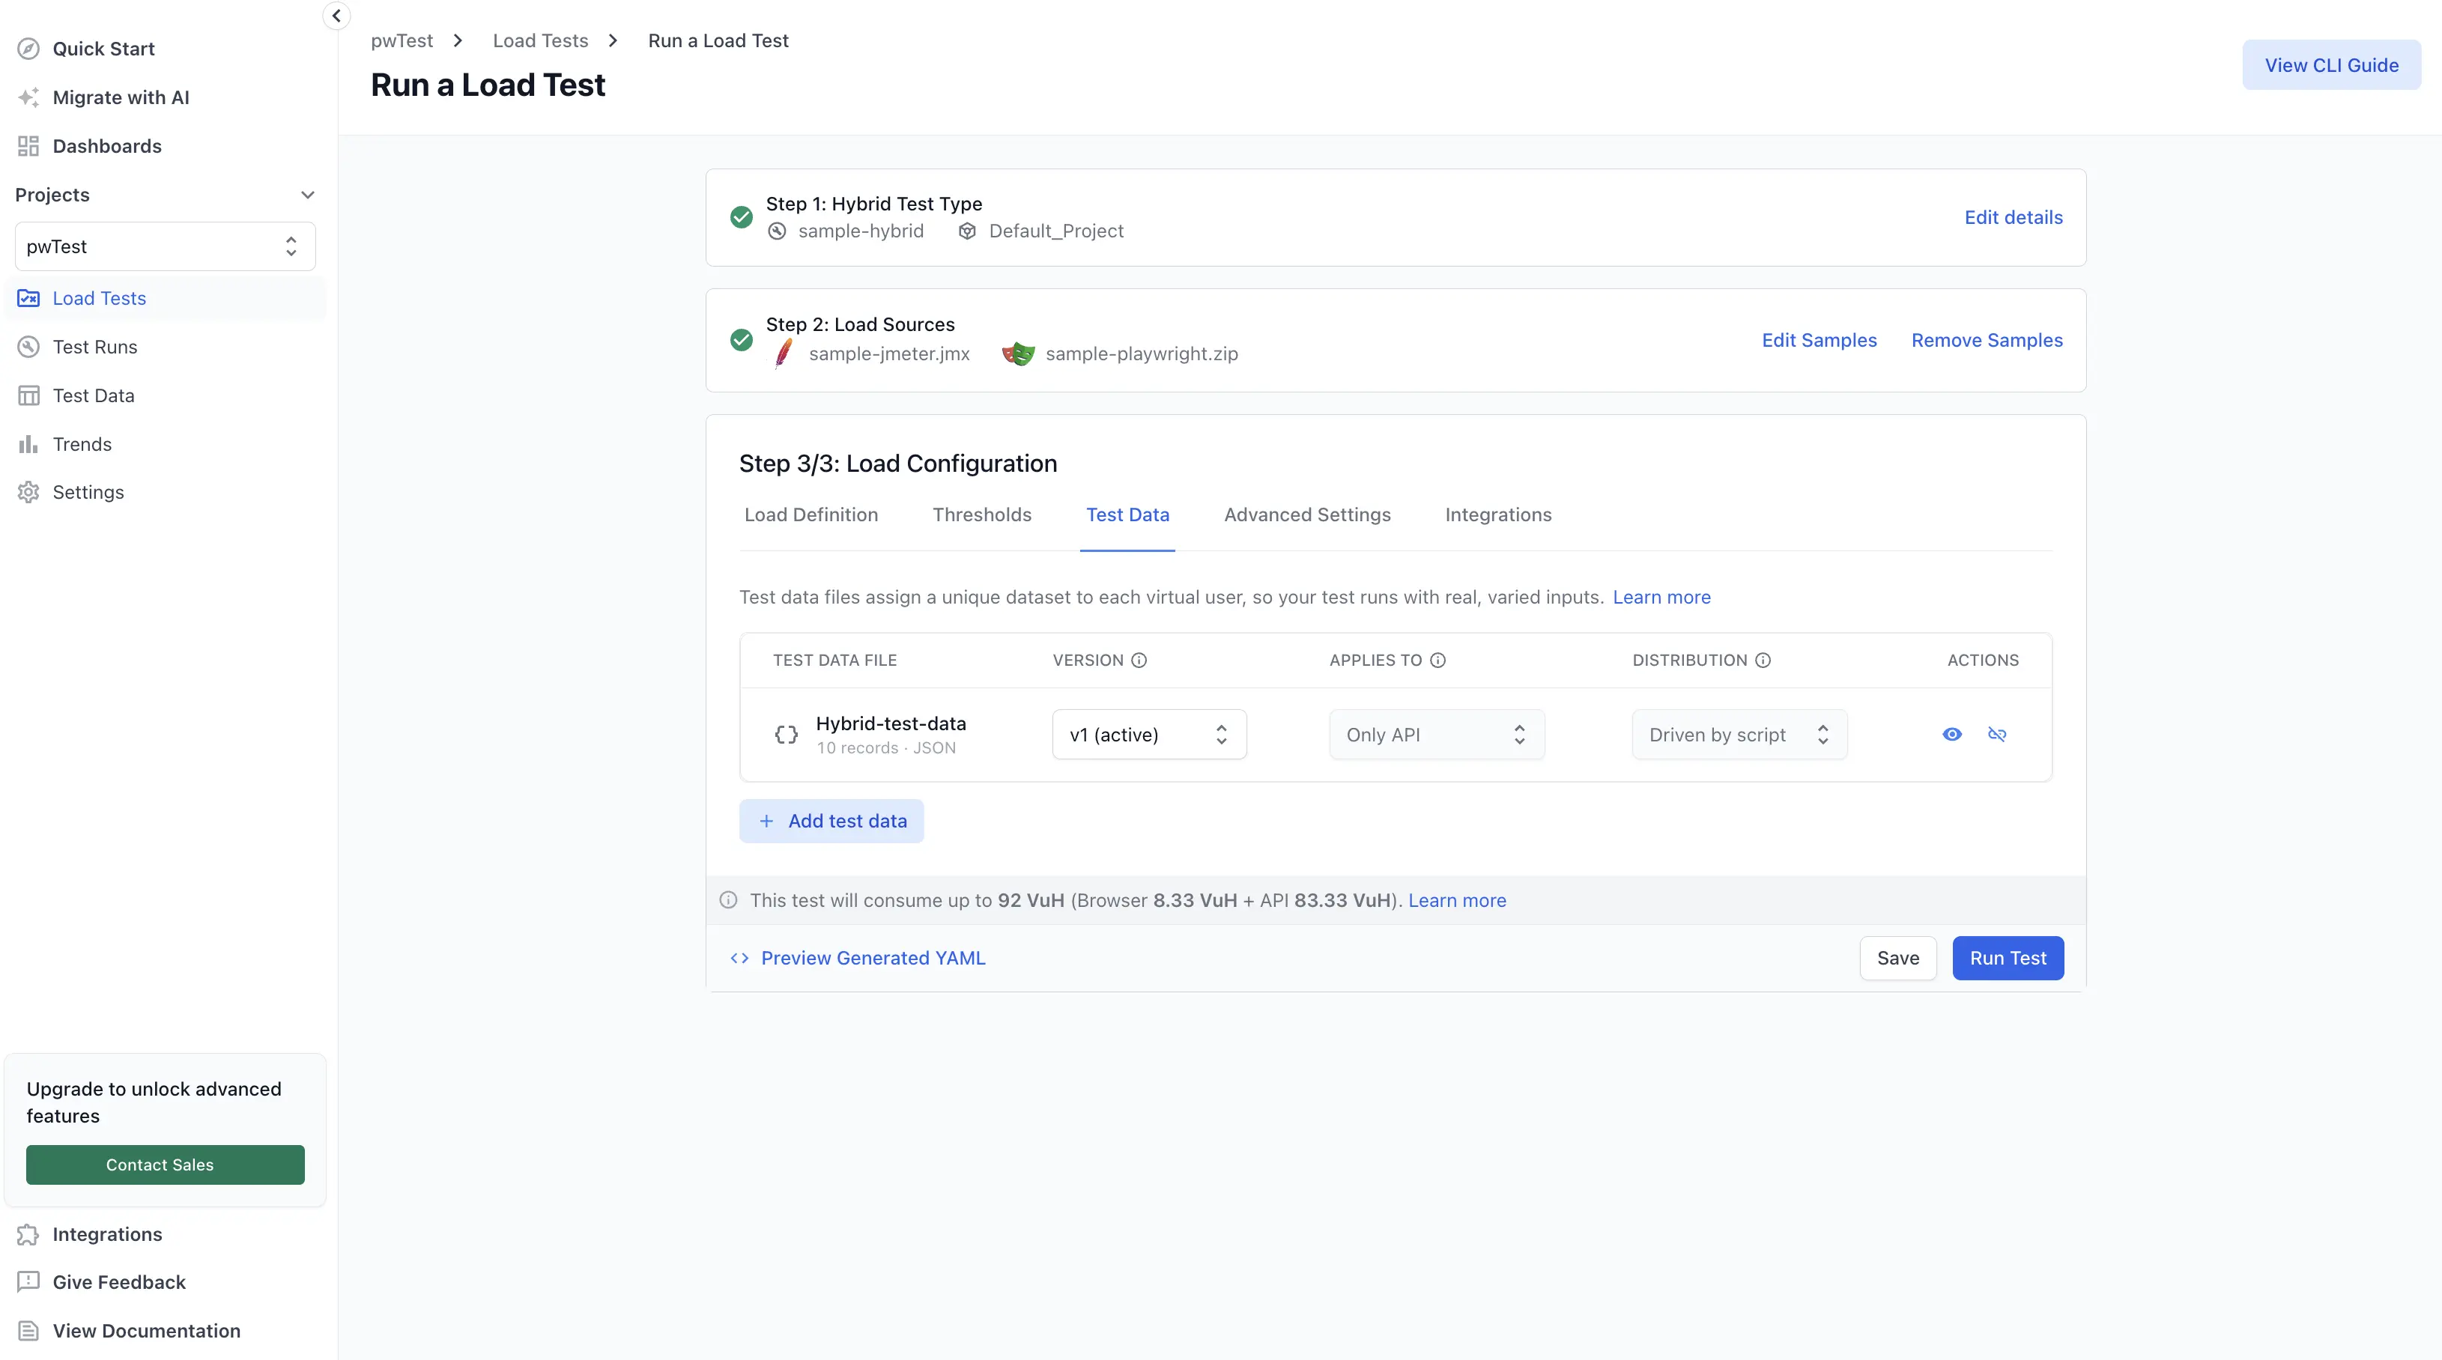Click the View Documentation page icon
This screenshot has width=2442, height=1360.
coord(28,1331)
